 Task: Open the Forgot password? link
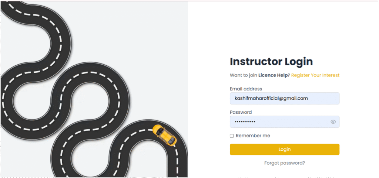[284, 163]
